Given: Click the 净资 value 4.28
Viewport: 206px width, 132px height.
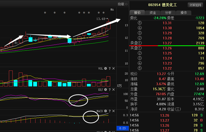Looking at the screenshot, I should (162, 109).
